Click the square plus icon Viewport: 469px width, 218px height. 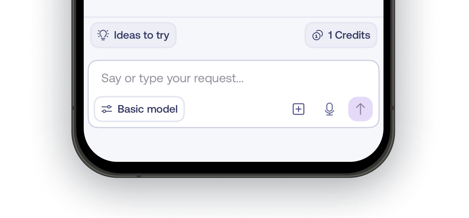pyautogui.click(x=299, y=109)
